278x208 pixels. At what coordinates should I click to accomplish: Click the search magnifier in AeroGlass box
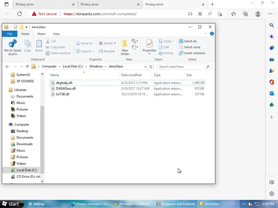pos(208,67)
